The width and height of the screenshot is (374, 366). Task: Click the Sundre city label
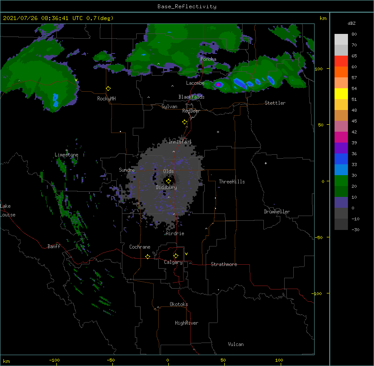(x=127, y=170)
